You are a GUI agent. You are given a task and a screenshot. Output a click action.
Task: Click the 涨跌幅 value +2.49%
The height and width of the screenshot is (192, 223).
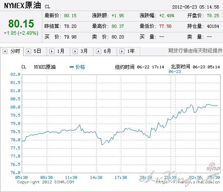(x=167, y=16)
